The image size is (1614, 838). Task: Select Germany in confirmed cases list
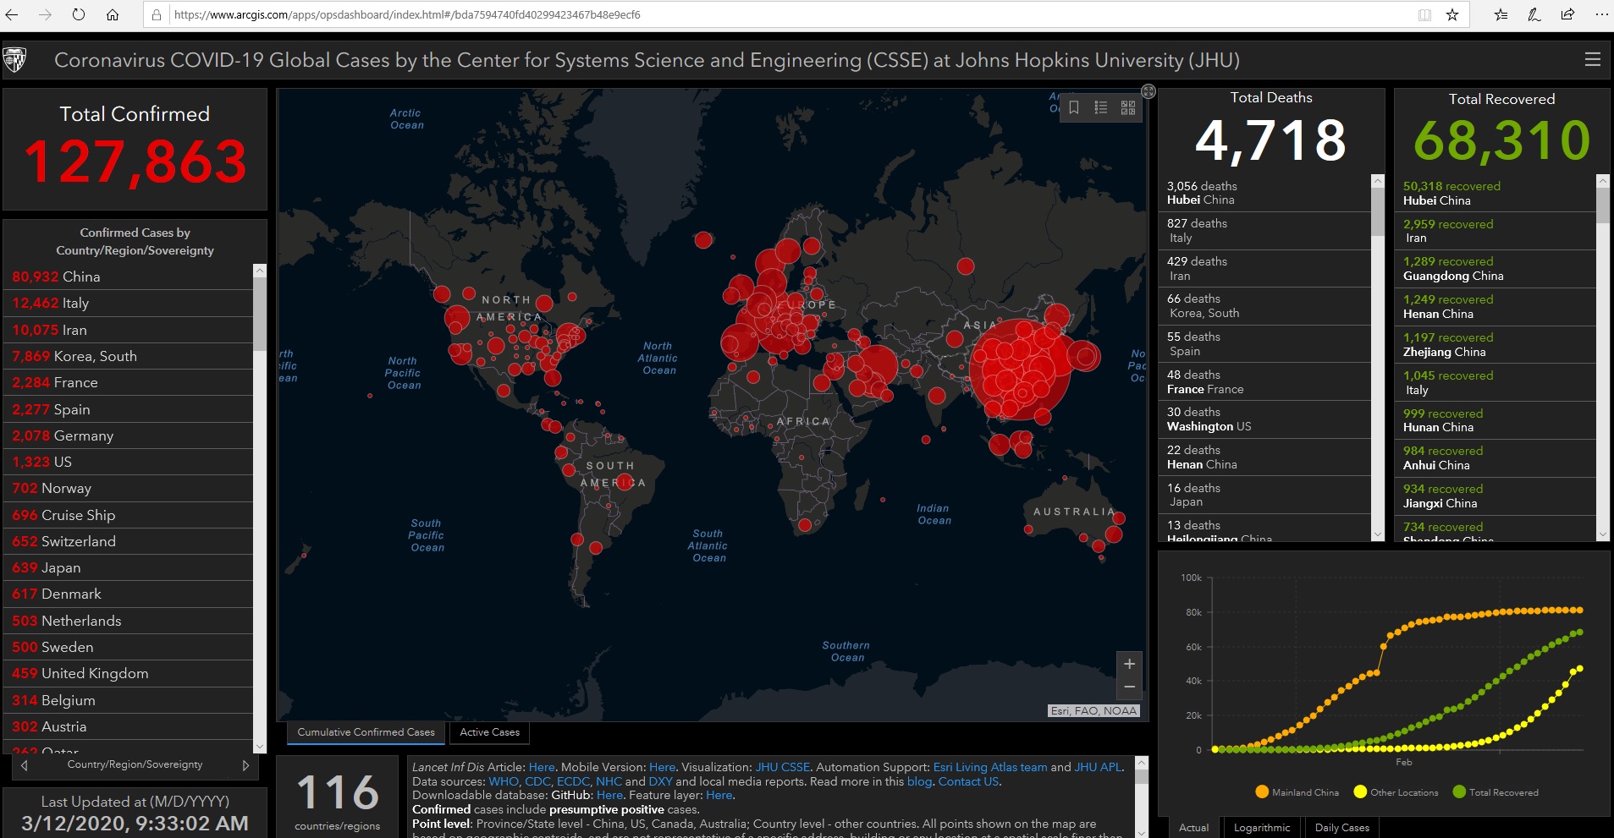click(129, 435)
